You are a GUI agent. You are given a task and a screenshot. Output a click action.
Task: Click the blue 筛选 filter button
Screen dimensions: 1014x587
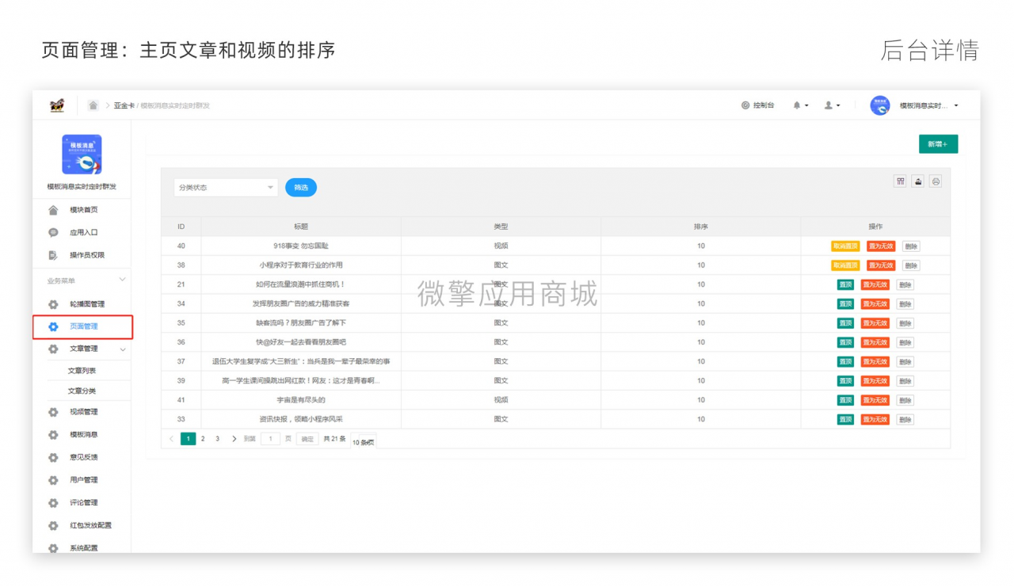tap(301, 188)
